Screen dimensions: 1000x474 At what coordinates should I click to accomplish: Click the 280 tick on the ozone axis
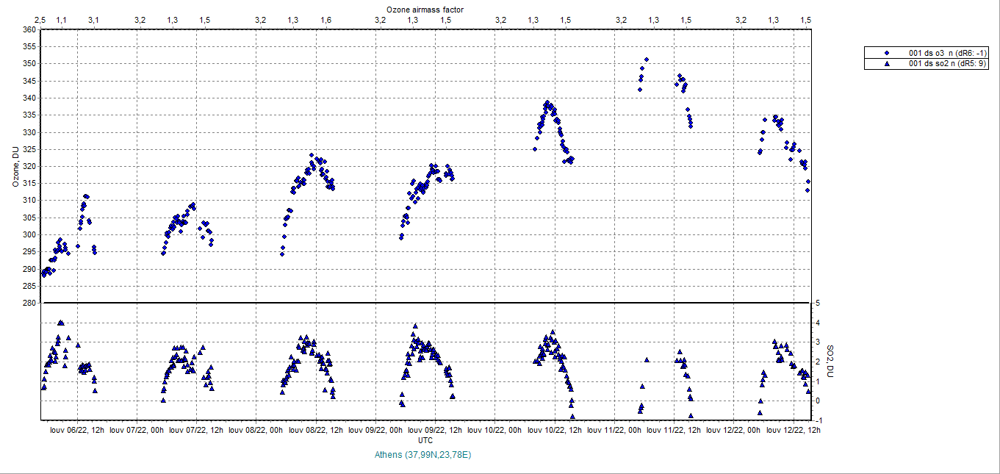29,303
